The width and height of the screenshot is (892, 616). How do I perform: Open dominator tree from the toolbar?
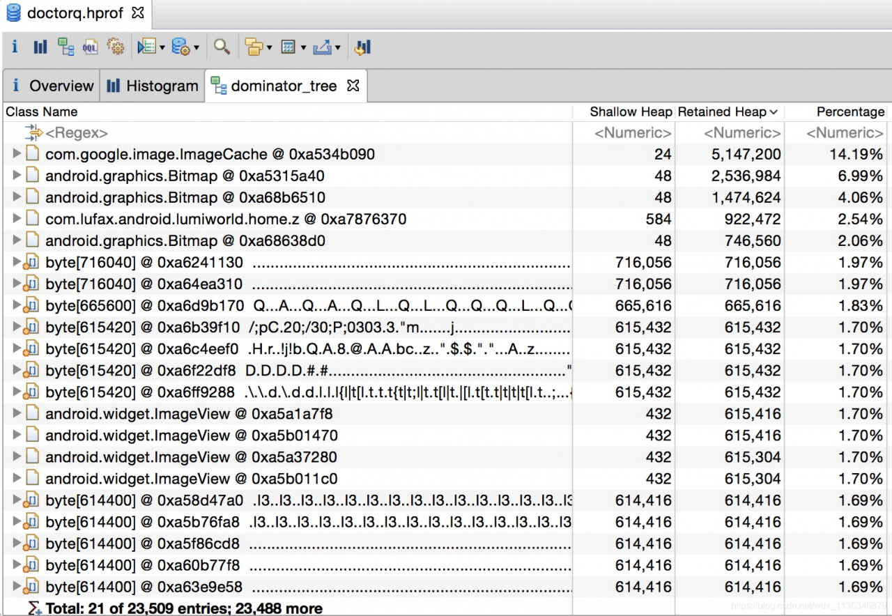(66, 47)
